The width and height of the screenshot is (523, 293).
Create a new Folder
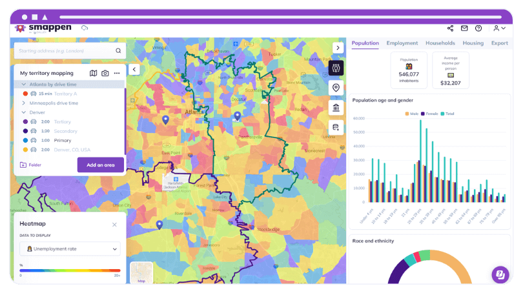31,165
